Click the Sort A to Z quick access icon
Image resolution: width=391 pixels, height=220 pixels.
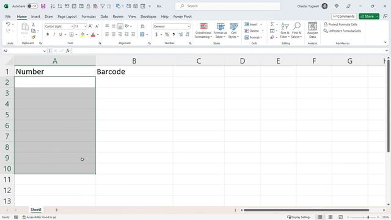53,6
